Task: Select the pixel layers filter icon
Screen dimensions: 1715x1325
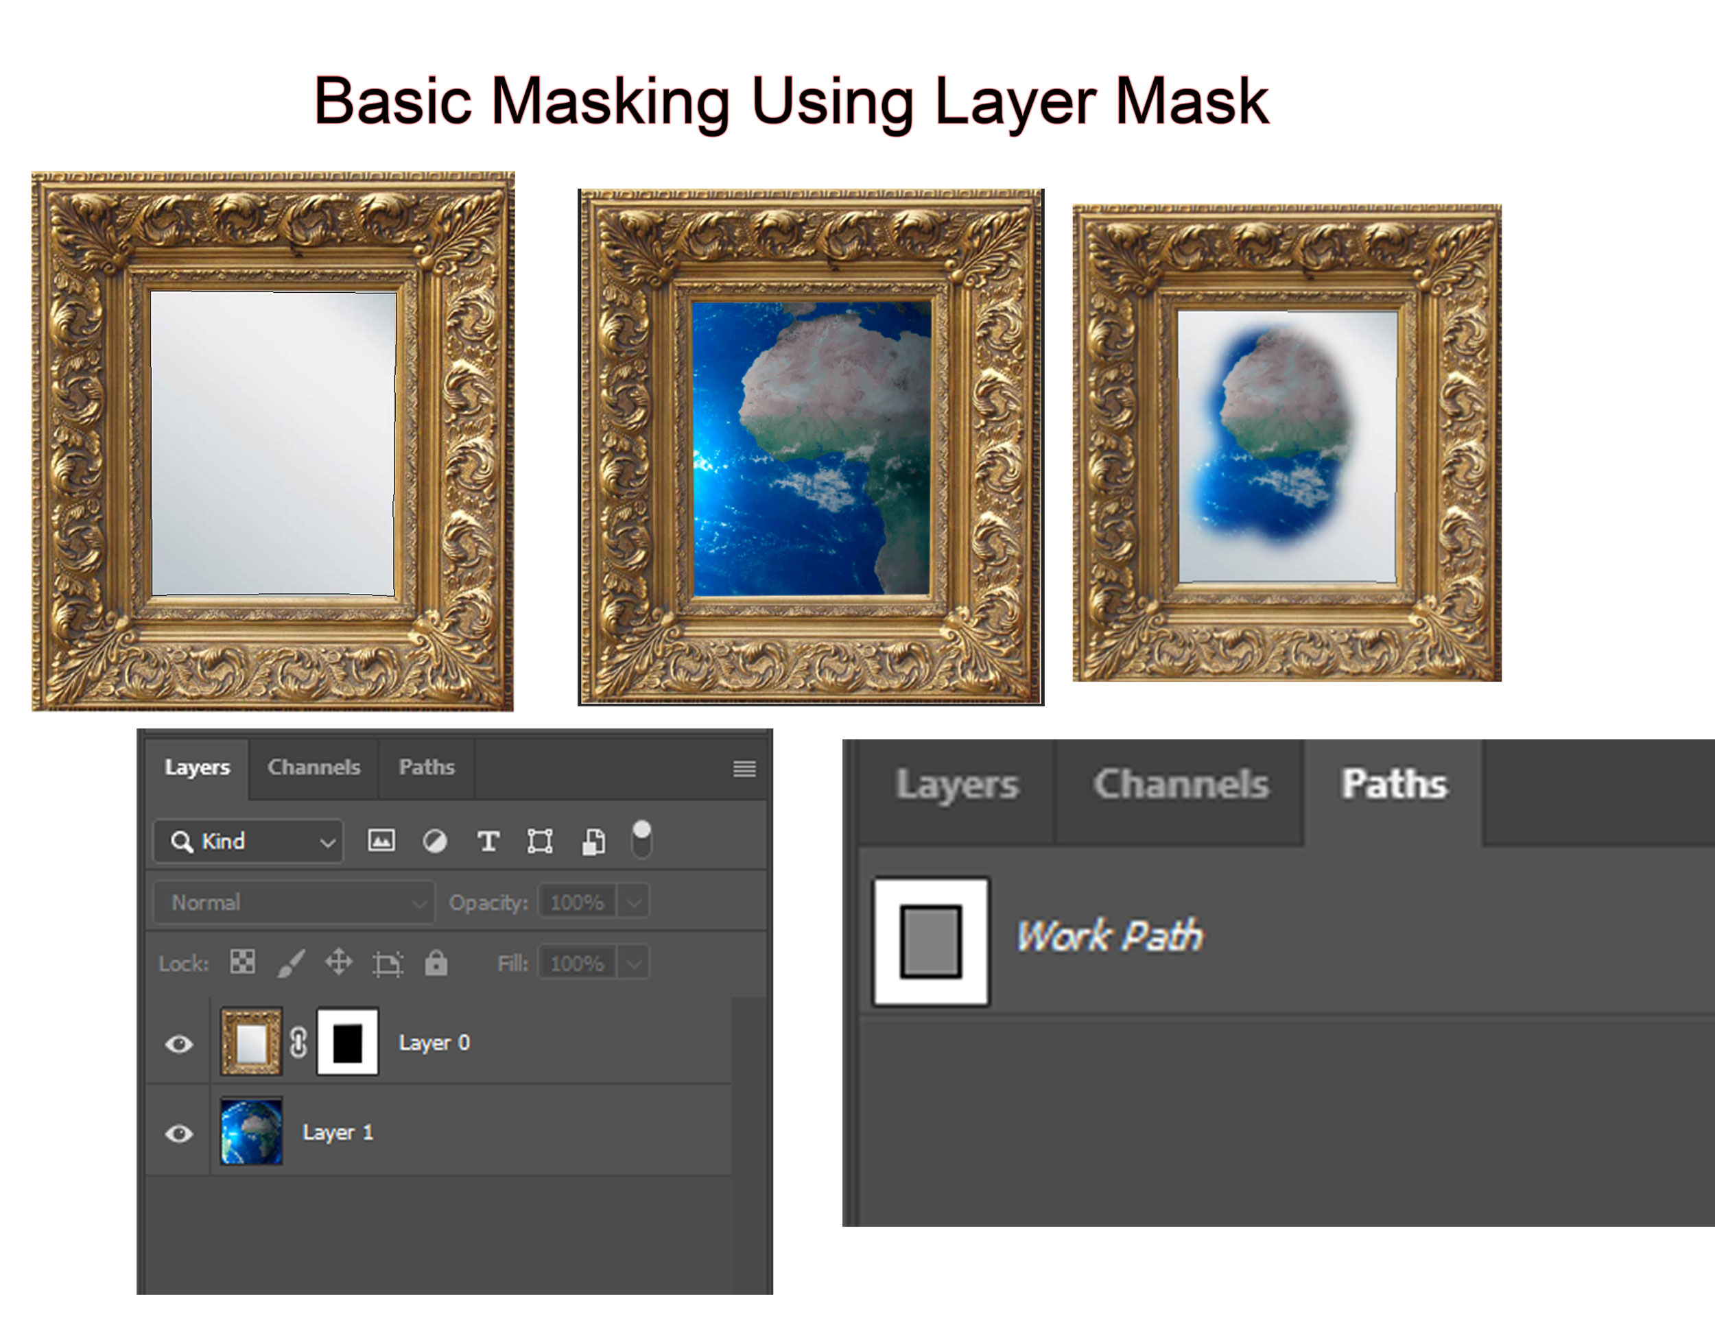Action: (x=381, y=841)
